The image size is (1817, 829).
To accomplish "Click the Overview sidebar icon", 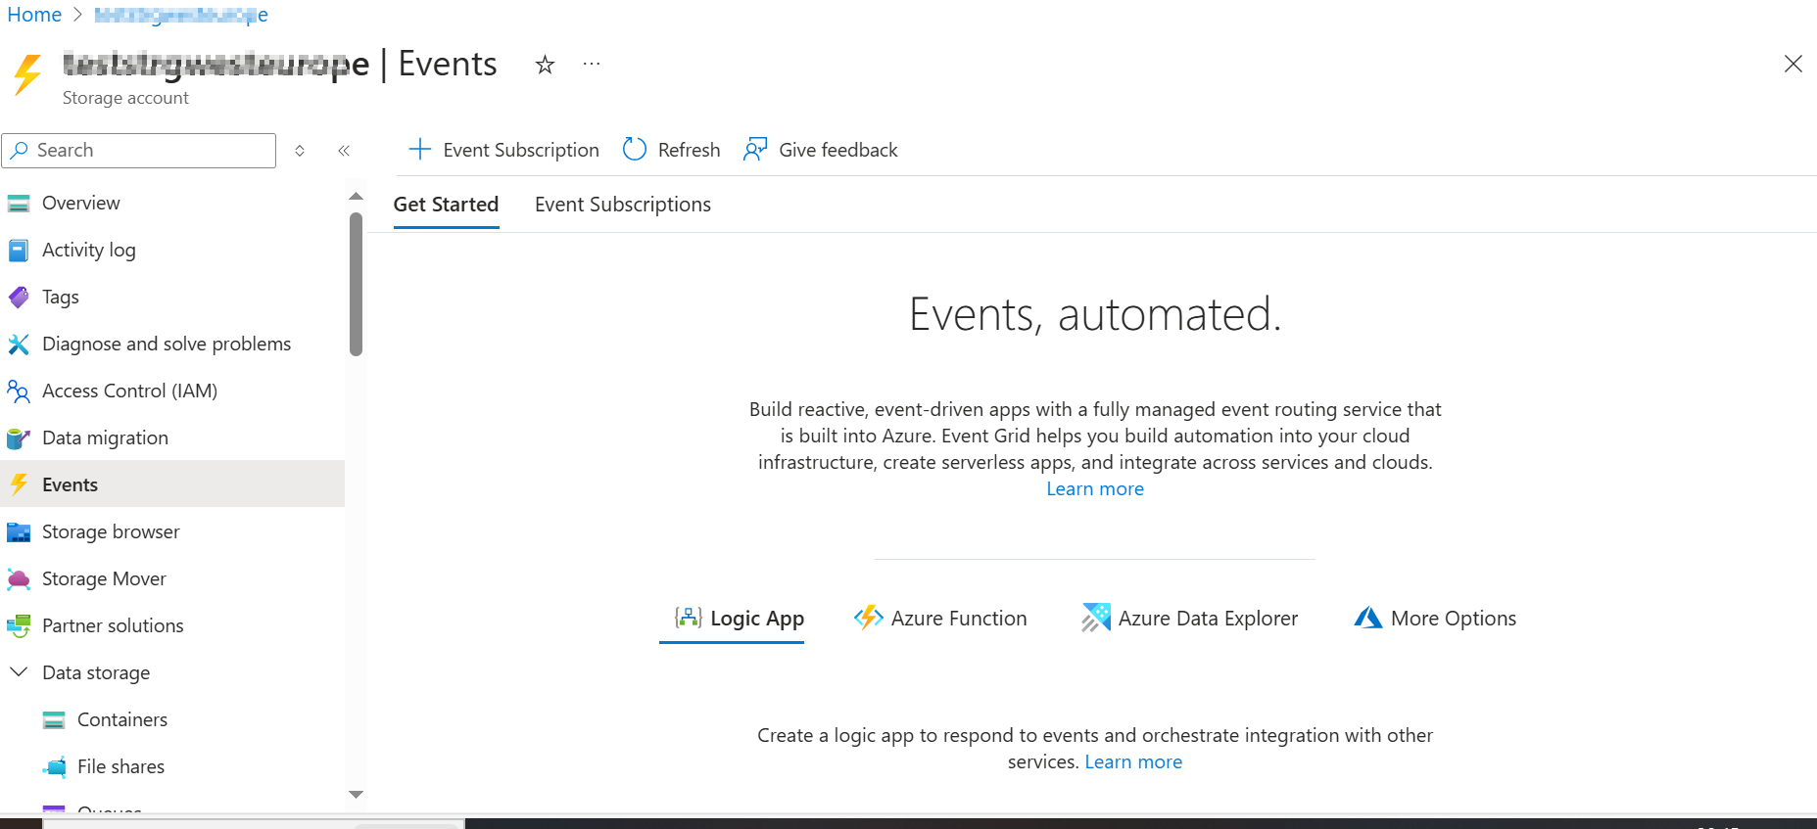I will [x=19, y=204].
